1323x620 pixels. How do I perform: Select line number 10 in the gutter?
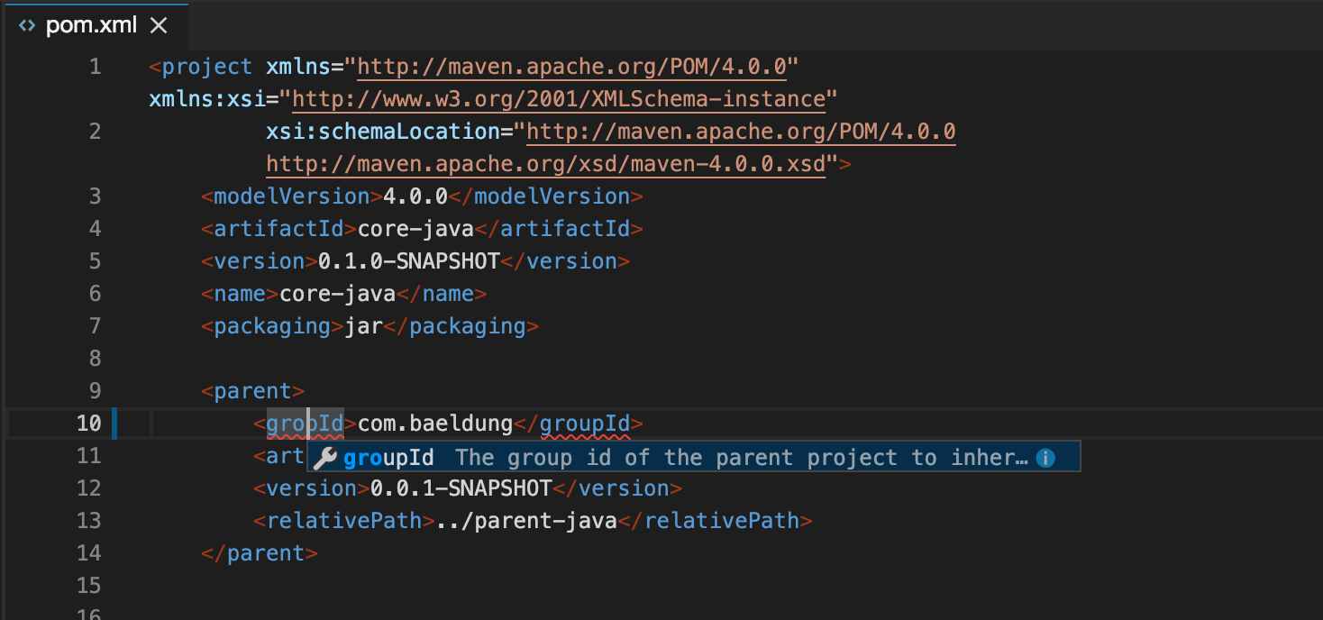point(90,423)
